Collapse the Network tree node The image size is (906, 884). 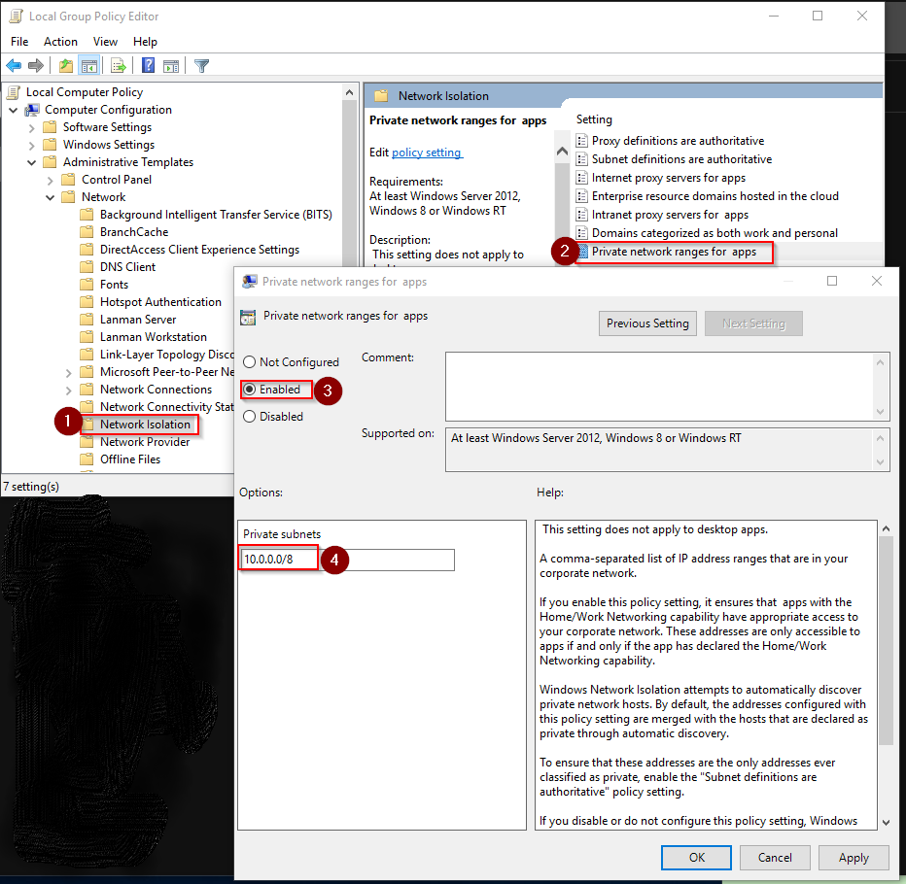coord(51,197)
